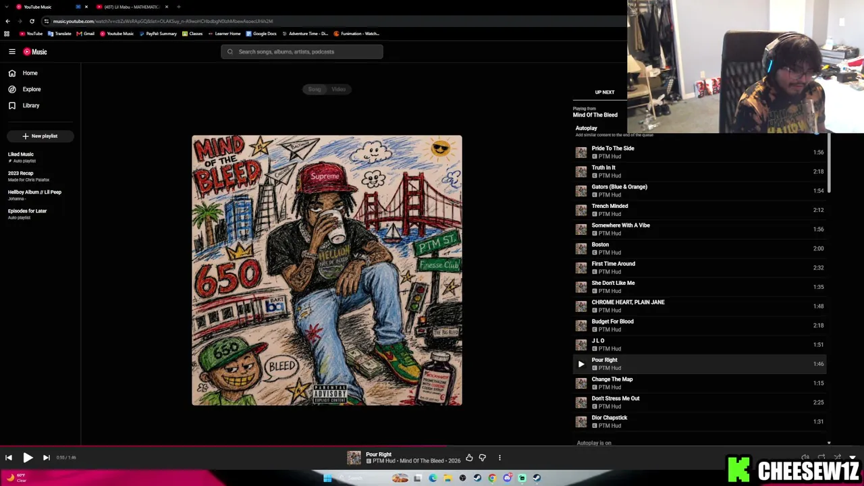The image size is (864, 486).
Task: Open the Funimation bookmark
Action: [x=356, y=34]
